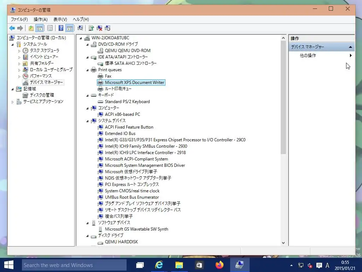Select the ACPI x86-based PC entry

tap(122, 114)
